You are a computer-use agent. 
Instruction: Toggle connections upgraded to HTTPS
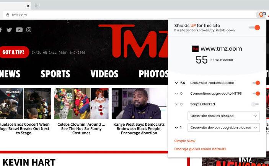coord(256,94)
